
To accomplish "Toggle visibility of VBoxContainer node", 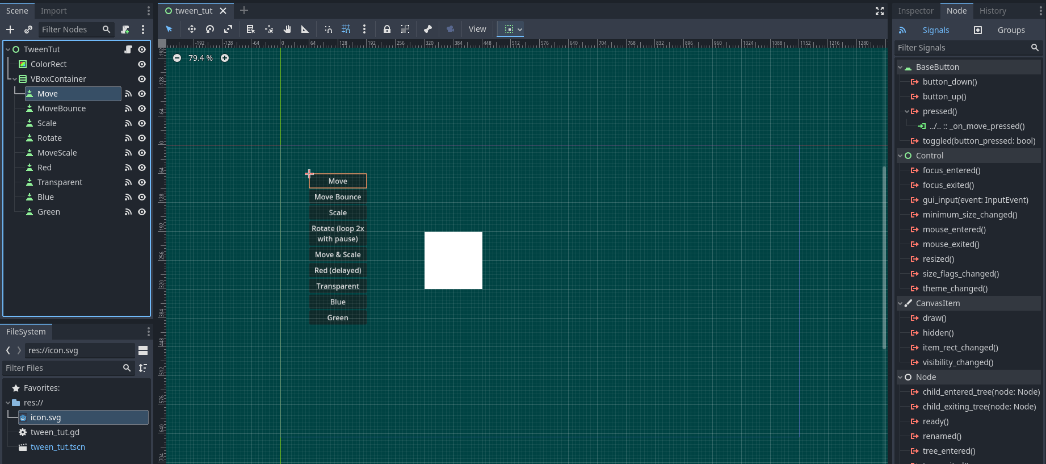I will tap(142, 79).
